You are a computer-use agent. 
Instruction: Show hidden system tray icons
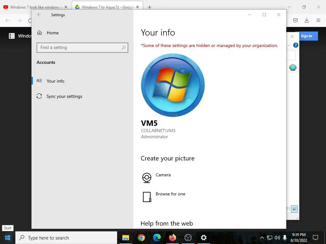coord(262,238)
